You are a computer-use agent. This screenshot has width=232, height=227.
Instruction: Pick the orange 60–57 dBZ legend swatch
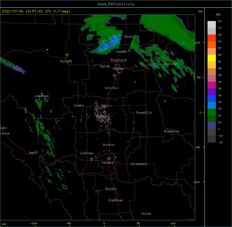(212, 44)
